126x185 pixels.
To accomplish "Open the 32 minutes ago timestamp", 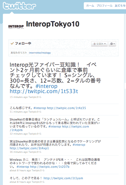I will point(19,134).
